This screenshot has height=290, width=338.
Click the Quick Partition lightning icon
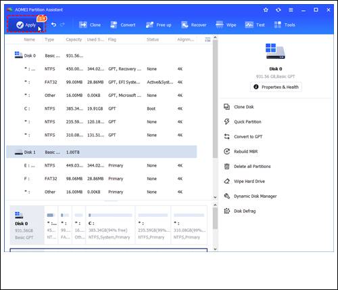click(x=226, y=121)
